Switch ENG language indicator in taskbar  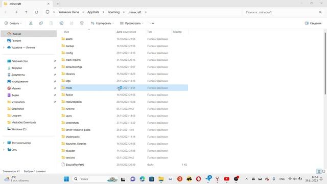click(x=282, y=179)
